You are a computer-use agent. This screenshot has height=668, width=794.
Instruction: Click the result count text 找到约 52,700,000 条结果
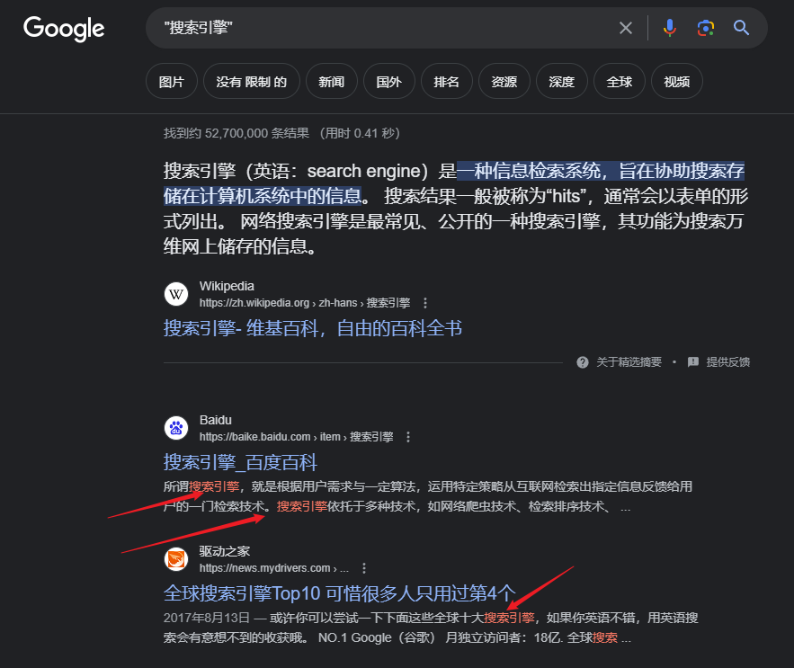point(236,133)
